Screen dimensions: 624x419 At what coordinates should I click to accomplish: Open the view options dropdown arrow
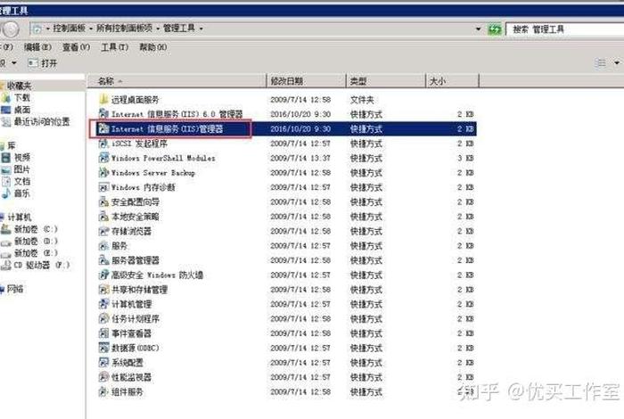[x=617, y=63]
